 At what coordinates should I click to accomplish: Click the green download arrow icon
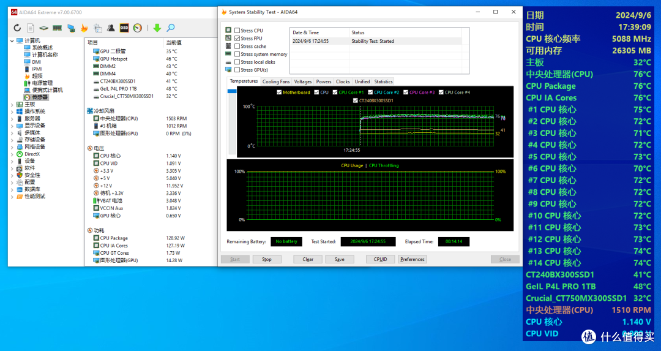point(157,28)
